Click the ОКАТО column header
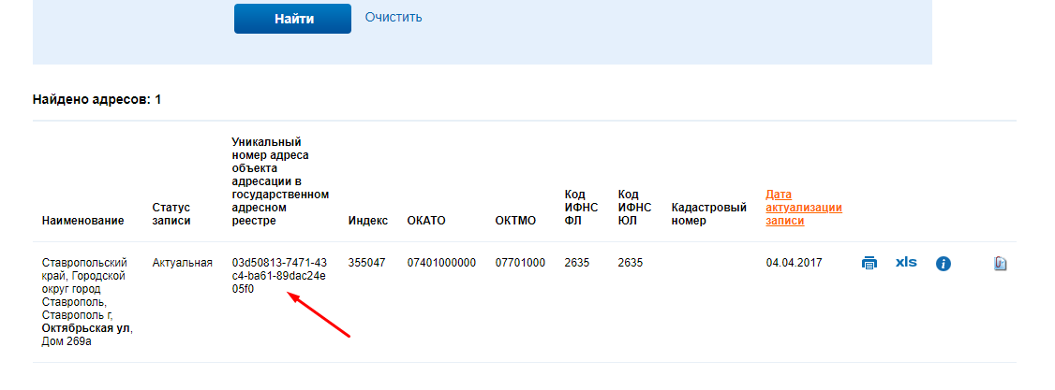The image size is (1055, 390). click(426, 221)
